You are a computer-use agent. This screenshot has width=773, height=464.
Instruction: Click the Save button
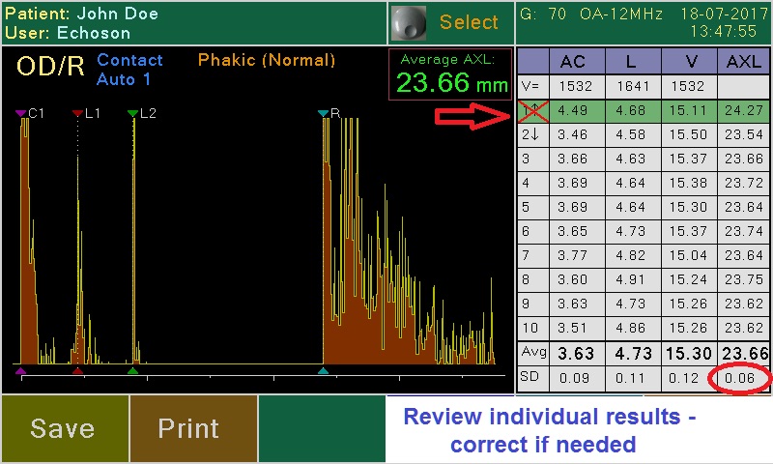click(x=65, y=428)
